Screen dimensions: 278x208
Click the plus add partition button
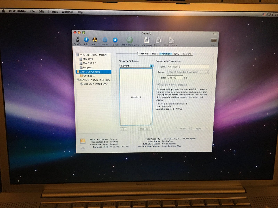pyautogui.click(x=122, y=129)
